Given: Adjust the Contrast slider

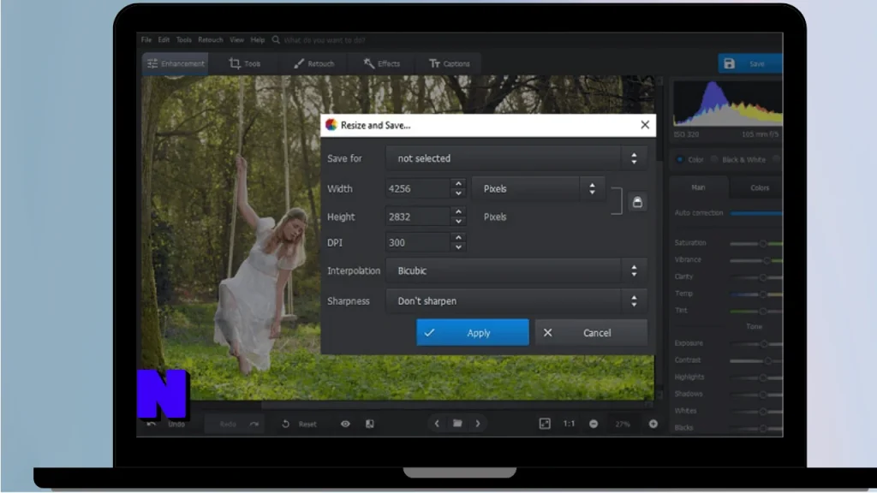Looking at the screenshot, I should (756, 361).
